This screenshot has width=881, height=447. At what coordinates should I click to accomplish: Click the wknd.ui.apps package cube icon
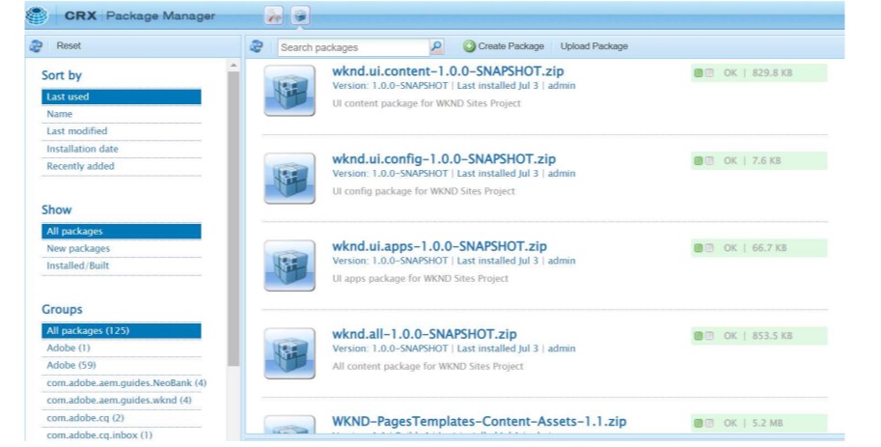pyautogui.click(x=289, y=265)
